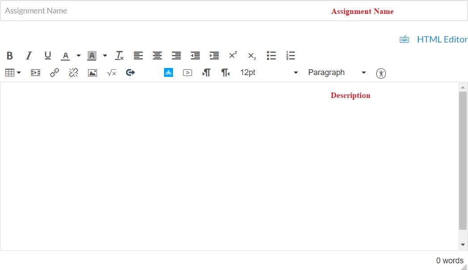Apply subscript formatting

tap(252, 56)
